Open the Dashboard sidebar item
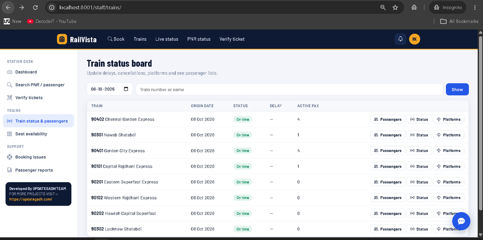Screen dimensions: 483x240 [39, 72]
